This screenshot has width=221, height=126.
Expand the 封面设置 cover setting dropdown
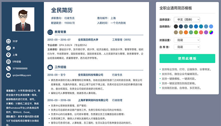tap(187, 40)
